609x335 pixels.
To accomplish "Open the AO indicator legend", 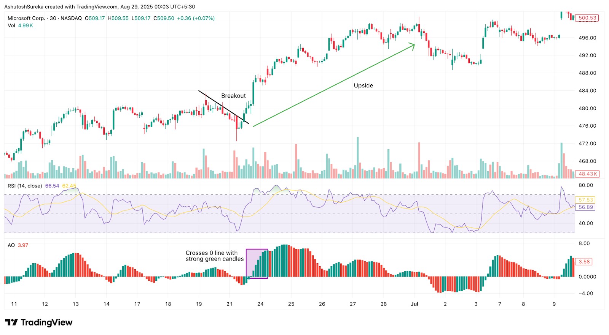I will pyautogui.click(x=11, y=245).
